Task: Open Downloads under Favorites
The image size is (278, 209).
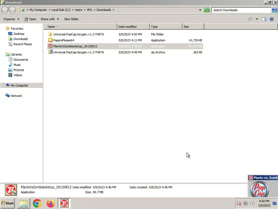Action: (21, 39)
